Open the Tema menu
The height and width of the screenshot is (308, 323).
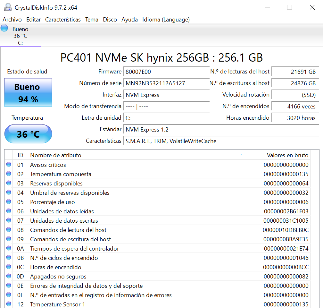point(92,20)
